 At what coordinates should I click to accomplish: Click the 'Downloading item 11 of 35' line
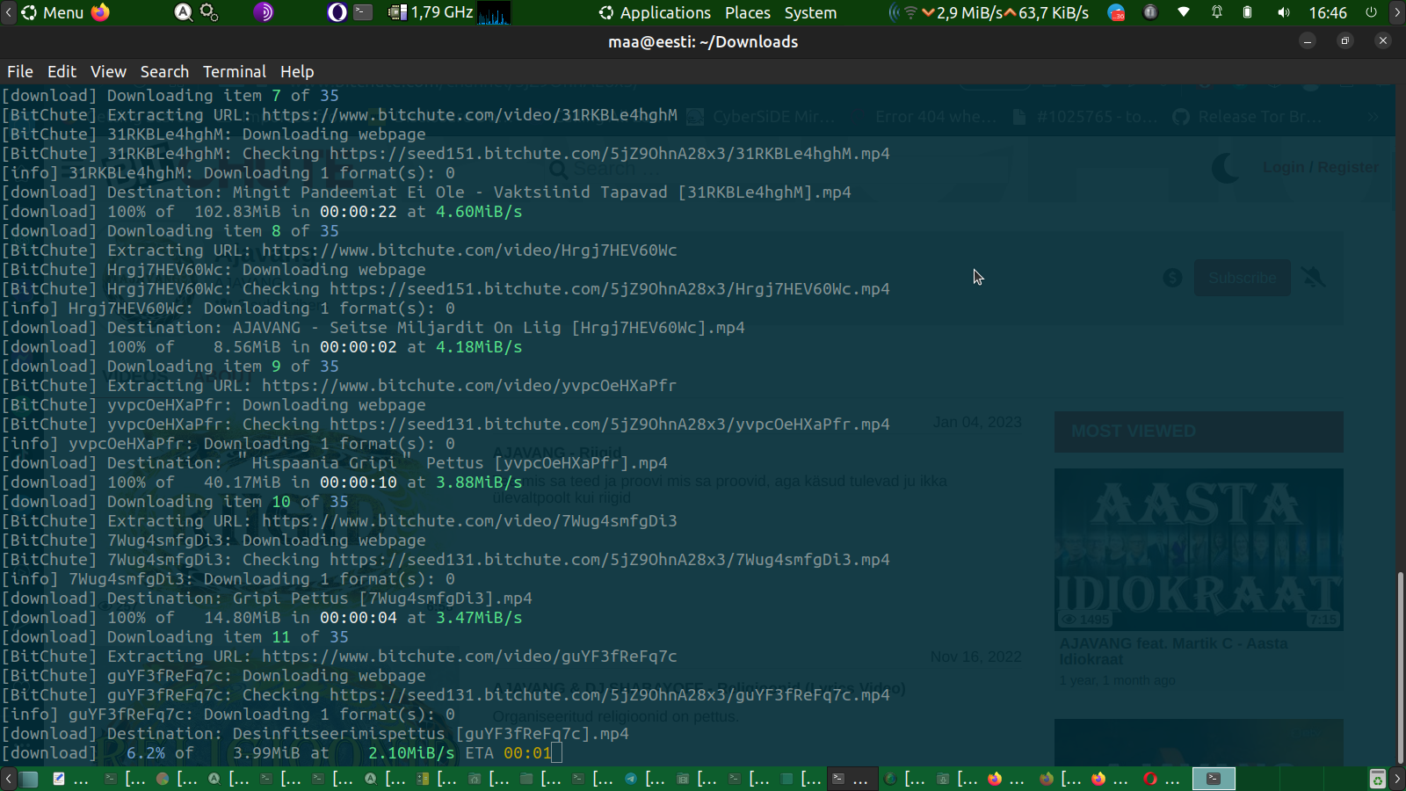(175, 637)
